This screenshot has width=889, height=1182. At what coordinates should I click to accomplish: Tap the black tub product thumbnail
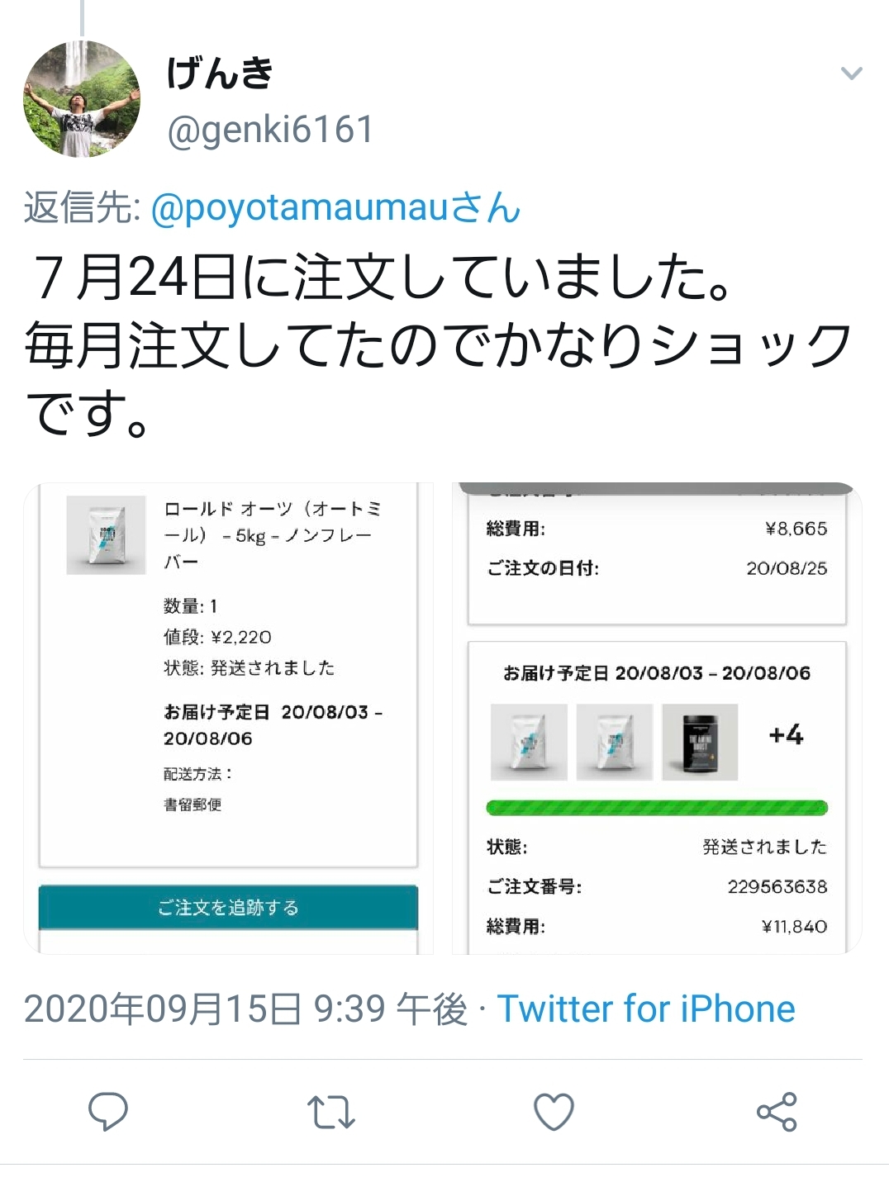[700, 742]
